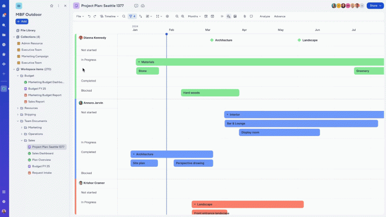Open the sort arrows icon in toolbar
The height and width of the screenshot is (217, 386).
pos(140,16)
